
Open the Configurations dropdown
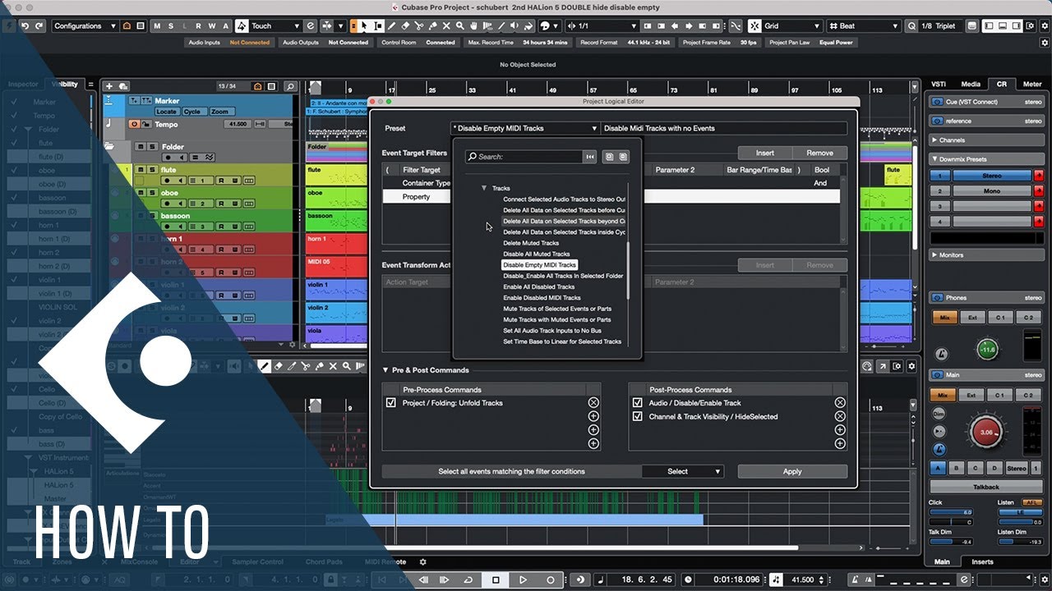pyautogui.click(x=85, y=26)
